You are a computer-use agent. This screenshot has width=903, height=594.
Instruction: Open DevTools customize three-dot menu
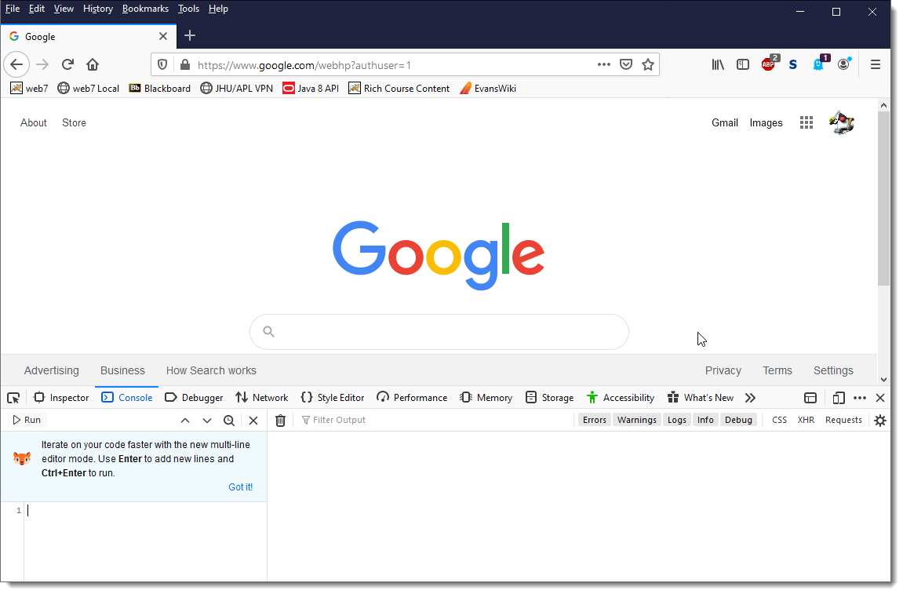tap(860, 398)
